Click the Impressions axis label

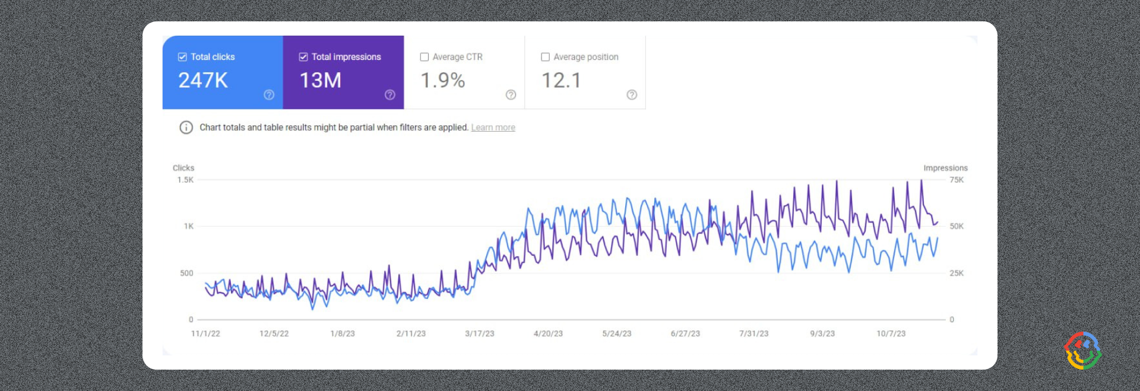[x=945, y=168]
